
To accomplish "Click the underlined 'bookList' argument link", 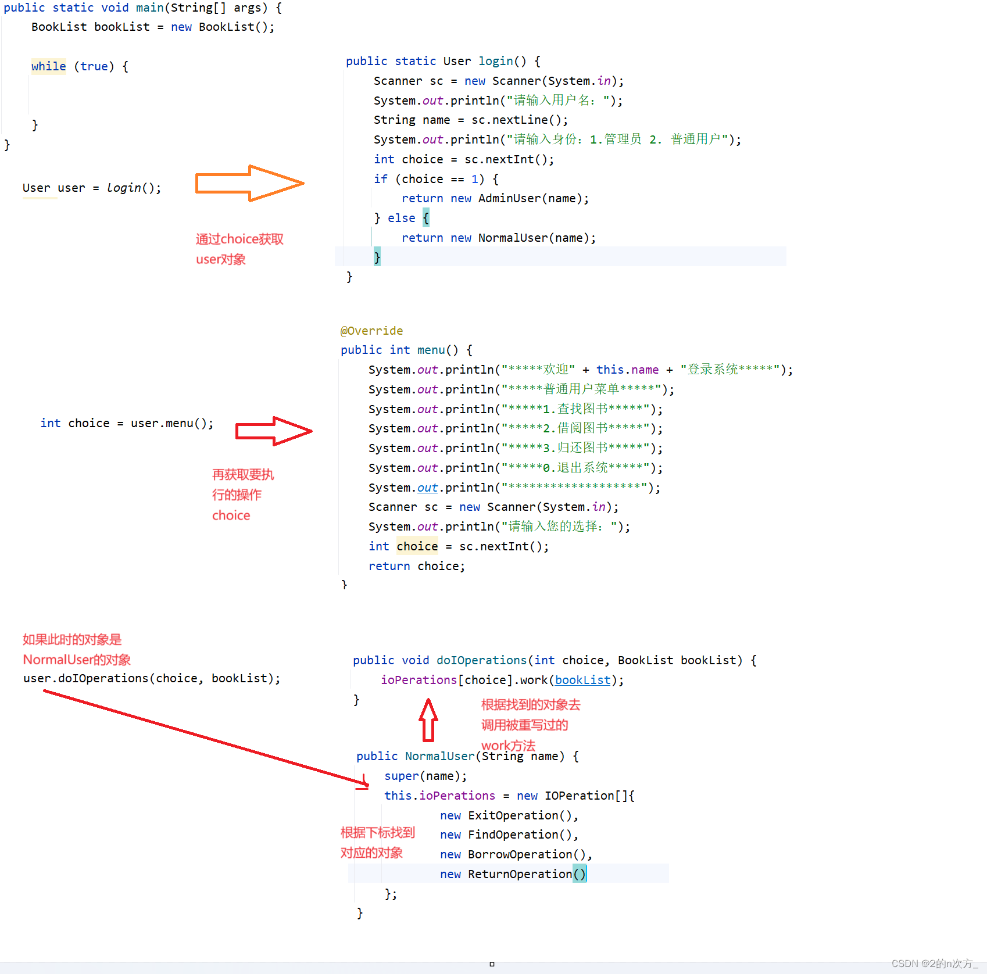I will (583, 680).
